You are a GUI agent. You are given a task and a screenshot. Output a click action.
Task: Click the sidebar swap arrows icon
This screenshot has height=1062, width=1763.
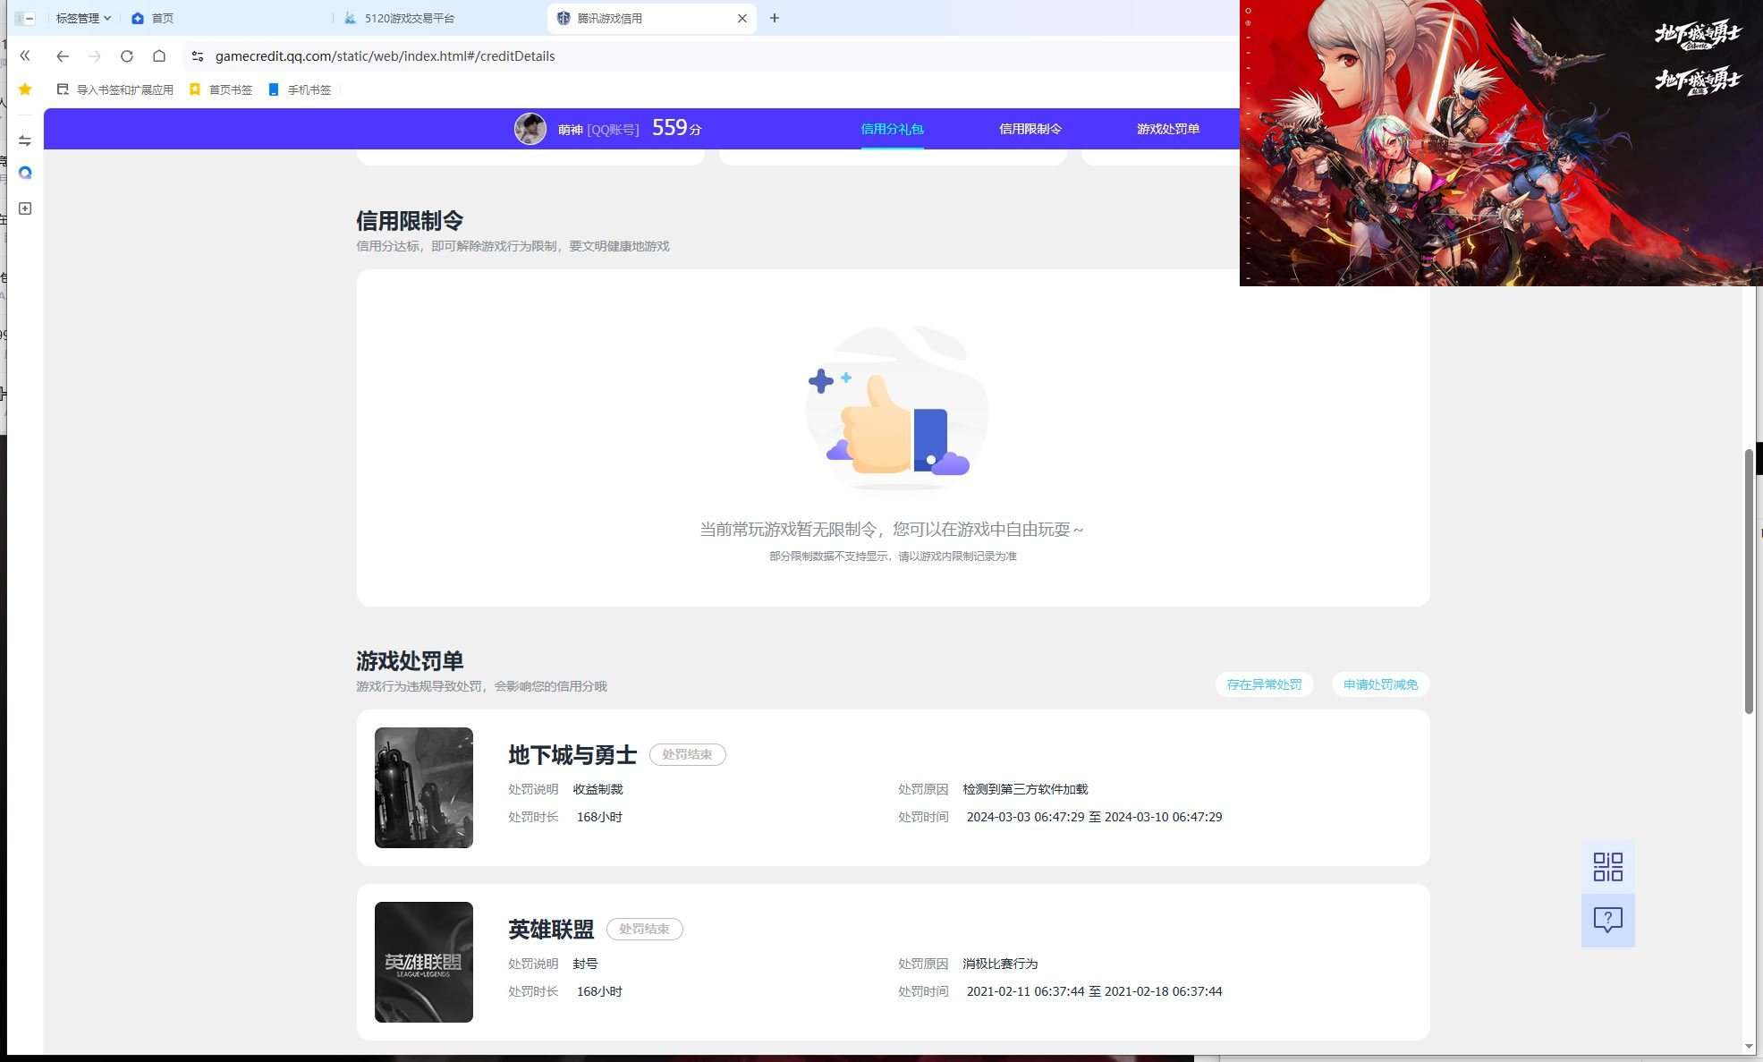coord(25,140)
